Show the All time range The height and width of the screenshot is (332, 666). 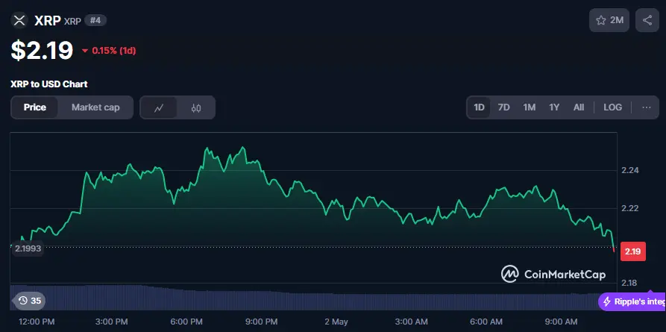click(579, 107)
